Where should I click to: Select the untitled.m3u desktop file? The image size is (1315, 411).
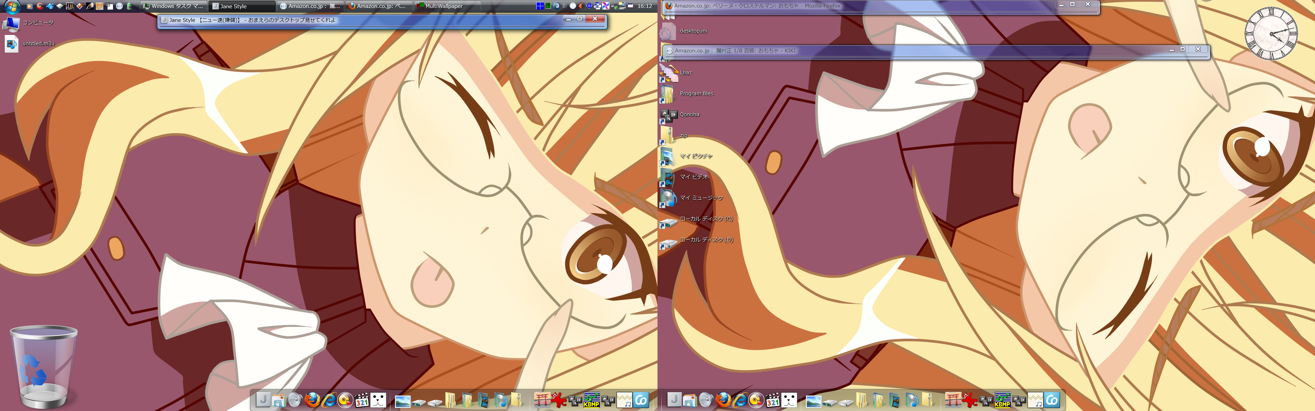[29, 43]
